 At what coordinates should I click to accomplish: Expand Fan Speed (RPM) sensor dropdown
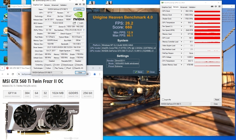(x=181, y=30)
